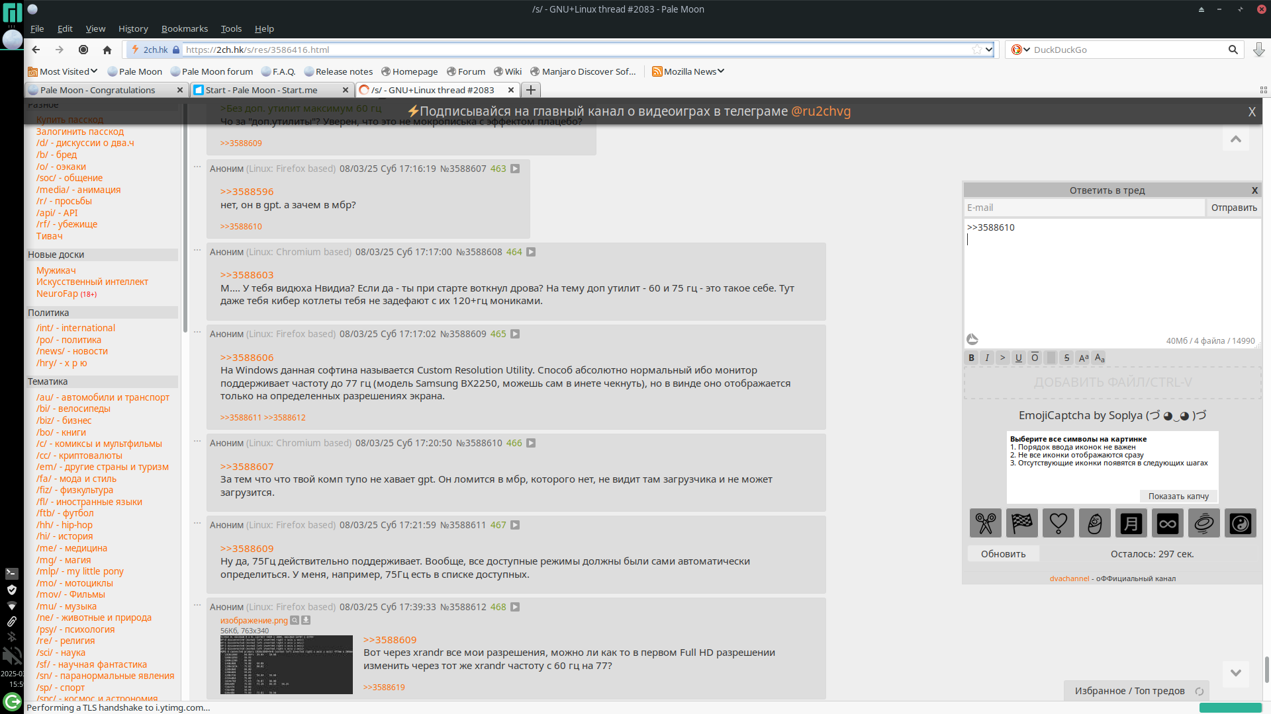1271x714 pixels.
Task: Open post menu arrow for №3588607
Action: [515, 169]
